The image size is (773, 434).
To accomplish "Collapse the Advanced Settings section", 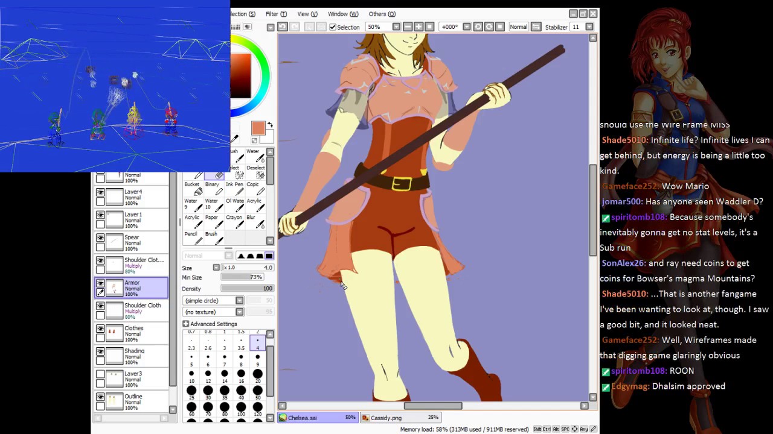I will coord(186,324).
